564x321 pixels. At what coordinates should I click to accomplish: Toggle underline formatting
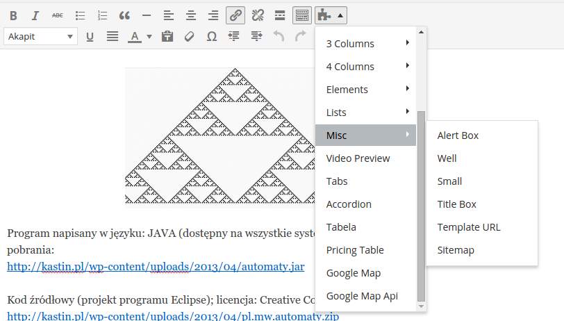[x=90, y=36]
